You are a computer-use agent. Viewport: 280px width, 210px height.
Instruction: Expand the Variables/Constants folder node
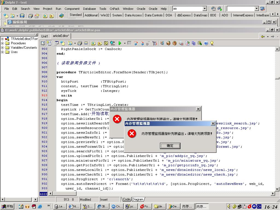pos(2,48)
